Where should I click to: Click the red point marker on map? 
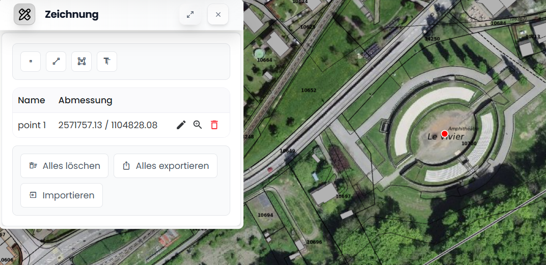click(x=444, y=134)
